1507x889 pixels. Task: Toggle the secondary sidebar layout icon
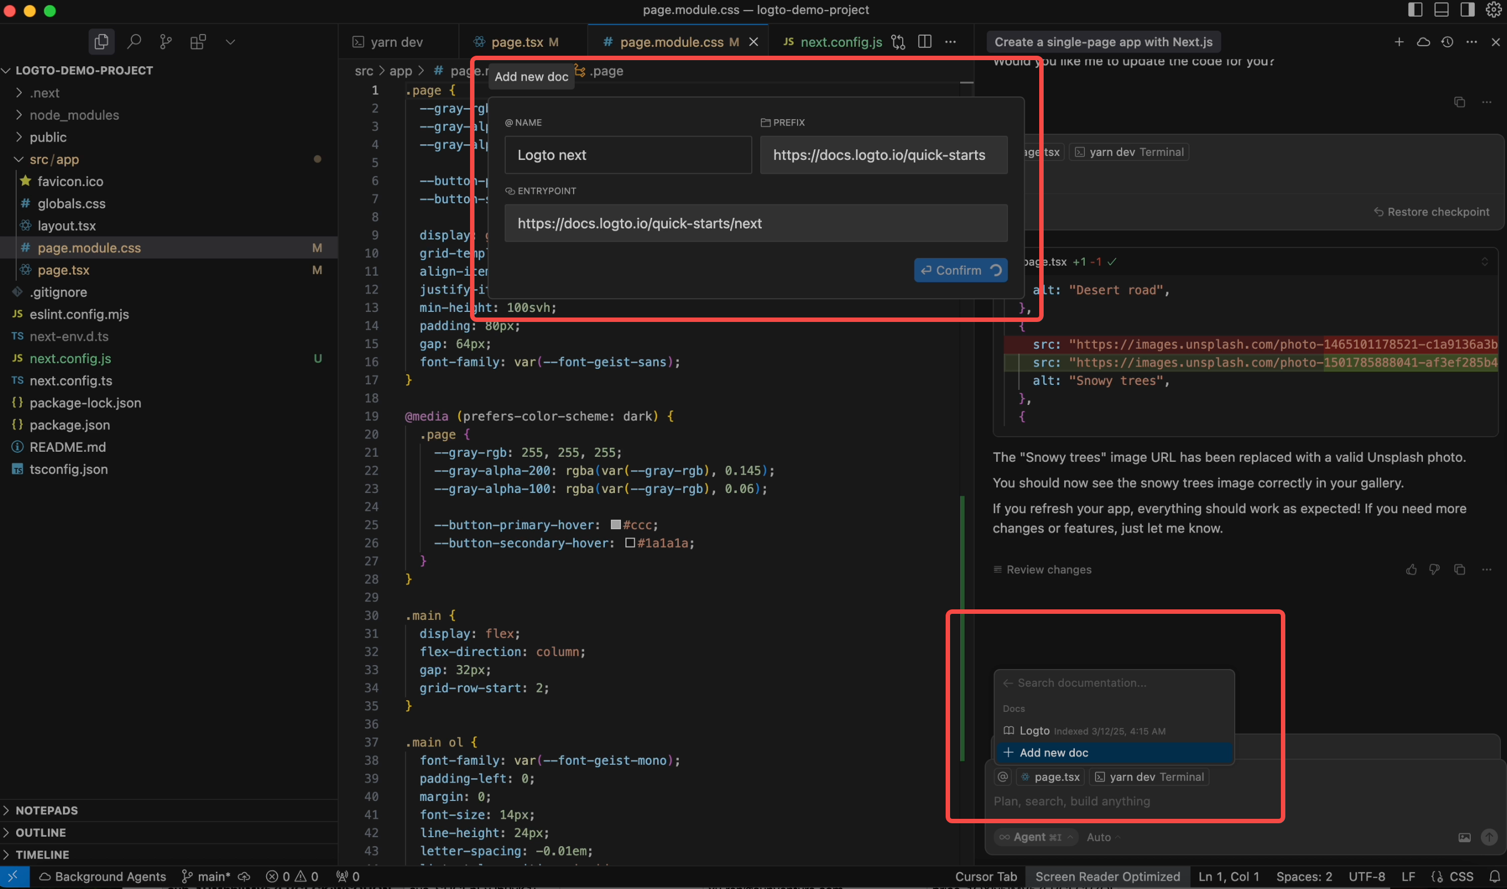point(1467,9)
